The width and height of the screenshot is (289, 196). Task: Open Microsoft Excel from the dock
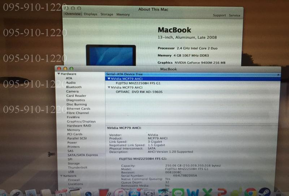[207, 192]
